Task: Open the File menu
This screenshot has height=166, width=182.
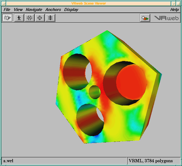Action: [7, 10]
